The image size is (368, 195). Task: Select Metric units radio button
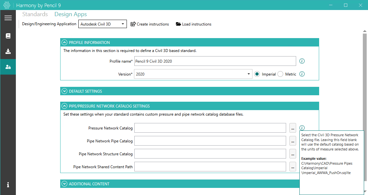(280, 74)
